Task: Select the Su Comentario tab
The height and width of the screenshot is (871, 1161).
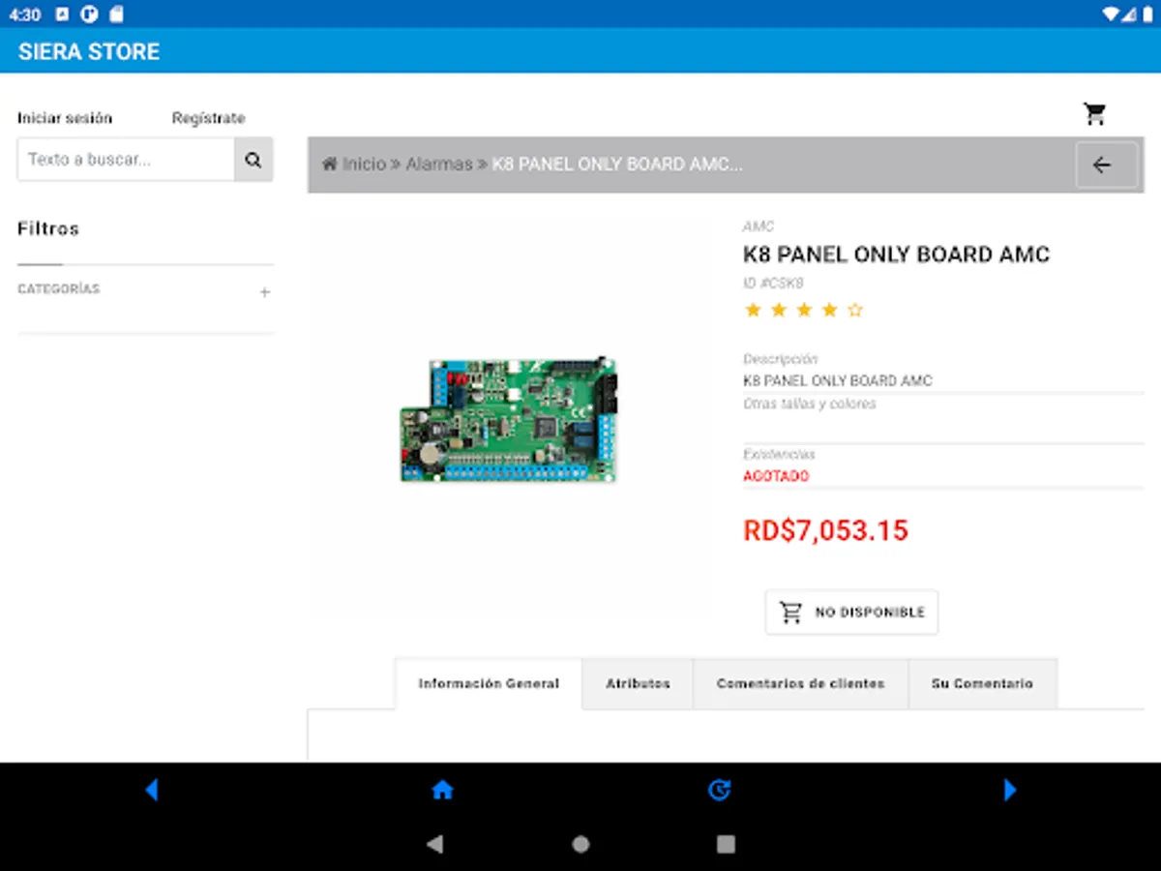Action: [982, 683]
